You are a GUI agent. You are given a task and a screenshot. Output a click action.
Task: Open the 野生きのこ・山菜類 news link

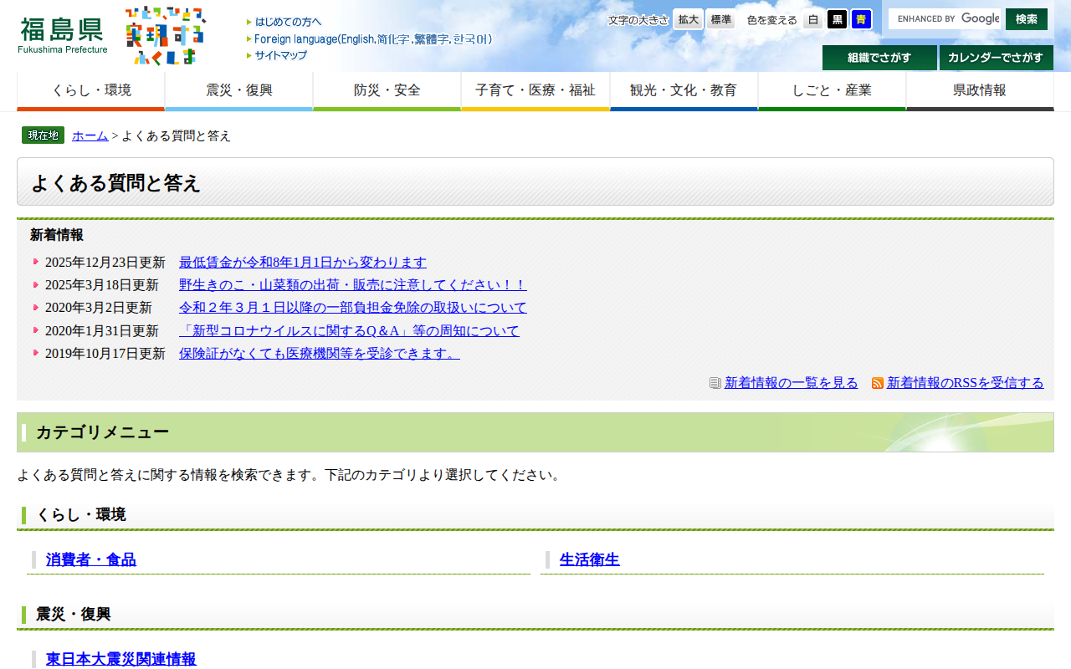(x=353, y=284)
